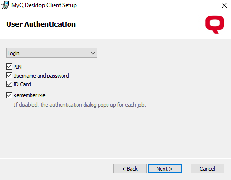Go back with the < Back button

tap(130, 169)
